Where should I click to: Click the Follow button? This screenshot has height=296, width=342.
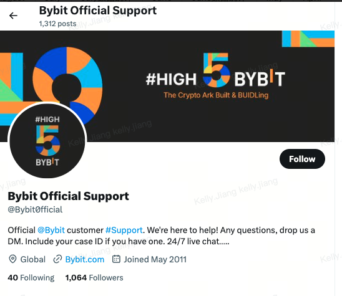302,159
